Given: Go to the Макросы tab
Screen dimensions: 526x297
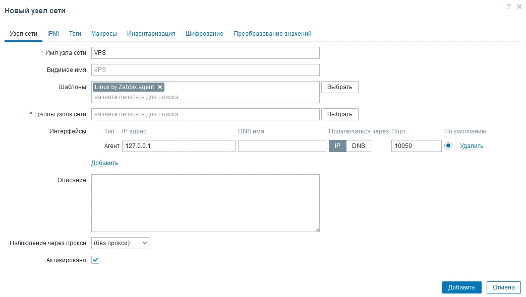Looking at the screenshot, I should [104, 34].
